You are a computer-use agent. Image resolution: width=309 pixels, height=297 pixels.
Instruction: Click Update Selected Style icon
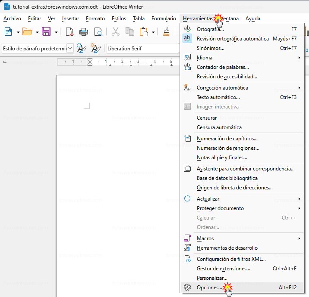[x=82, y=48]
